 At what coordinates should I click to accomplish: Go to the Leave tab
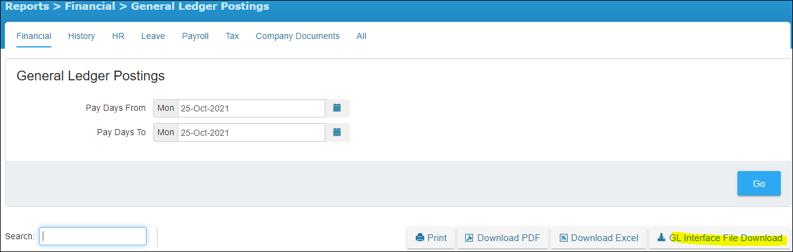[x=153, y=36]
